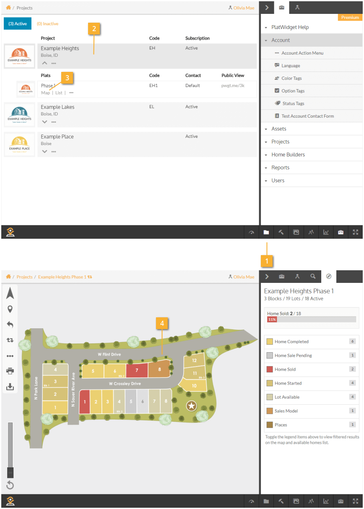Toggle the Sales Model legend item
The image size is (364, 509).
(286, 411)
